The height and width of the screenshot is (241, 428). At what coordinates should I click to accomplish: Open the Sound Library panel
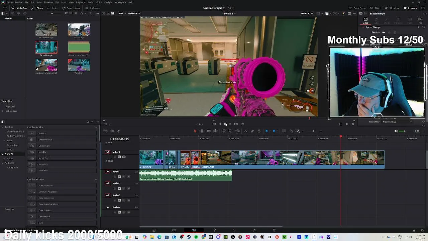72,8
